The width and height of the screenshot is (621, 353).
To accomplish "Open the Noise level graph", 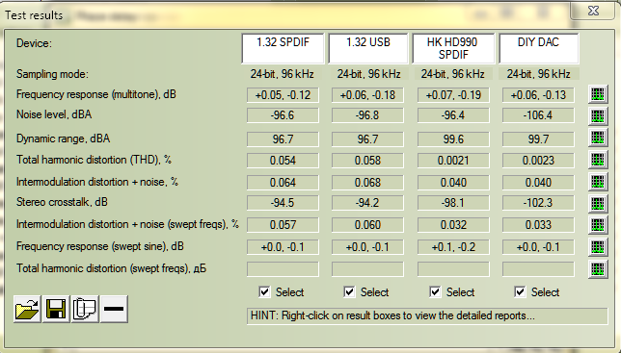I will (598, 115).
